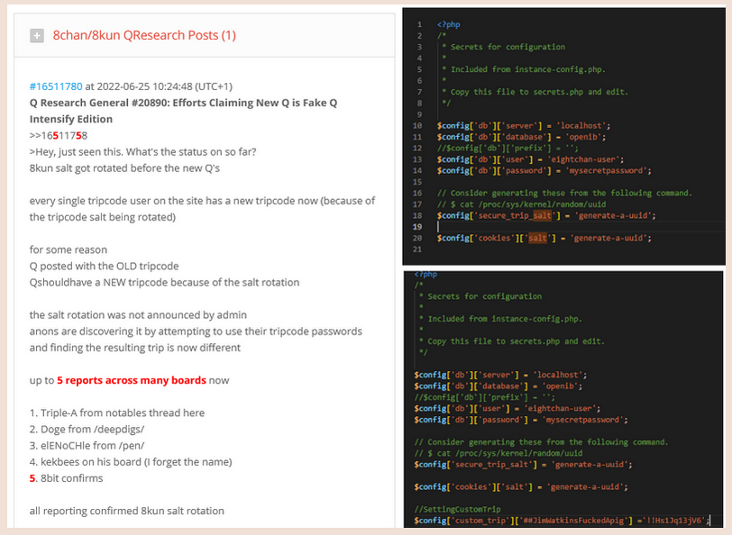This screenshot has height=535, width=732.
Task: Click the 'cat /proc/sys/kernel/random/uuid' comment, top code
Action: (x=533, y=204)
